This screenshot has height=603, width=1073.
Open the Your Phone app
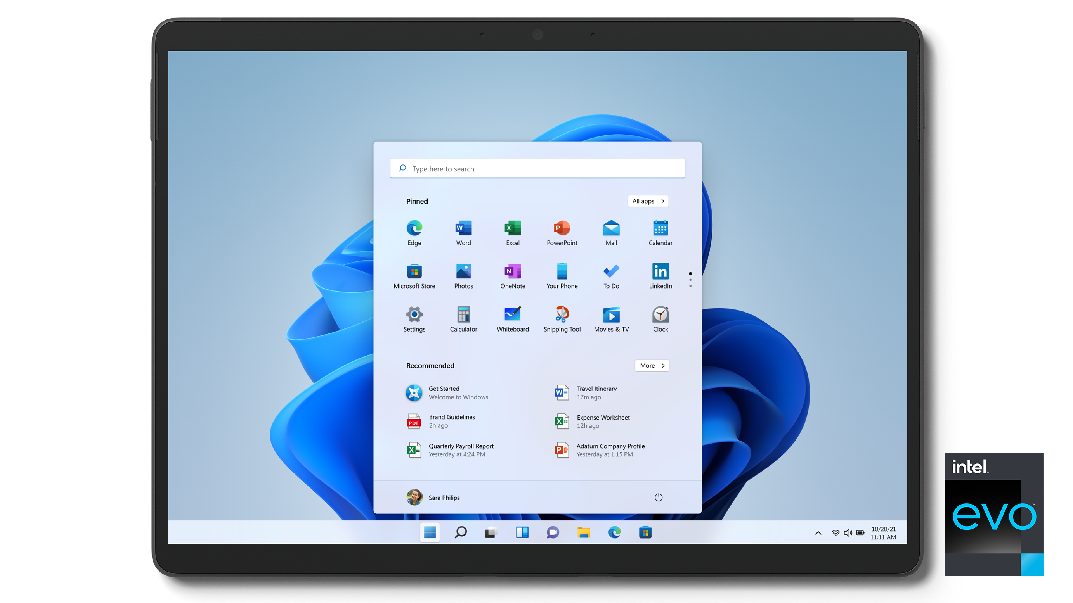pos(562,276)
